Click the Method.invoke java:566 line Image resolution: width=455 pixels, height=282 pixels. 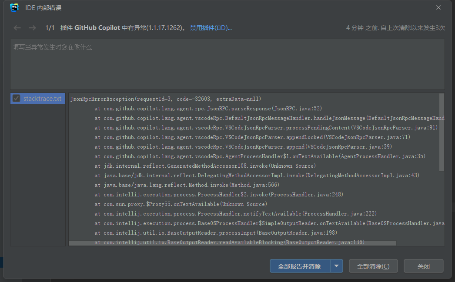[187, 185]
